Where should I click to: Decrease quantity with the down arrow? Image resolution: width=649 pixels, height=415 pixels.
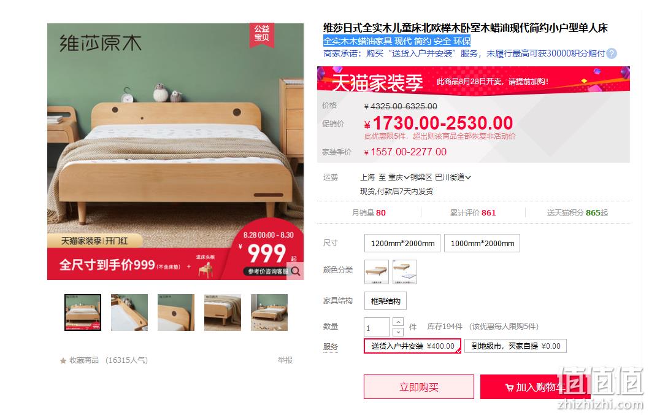397,332
